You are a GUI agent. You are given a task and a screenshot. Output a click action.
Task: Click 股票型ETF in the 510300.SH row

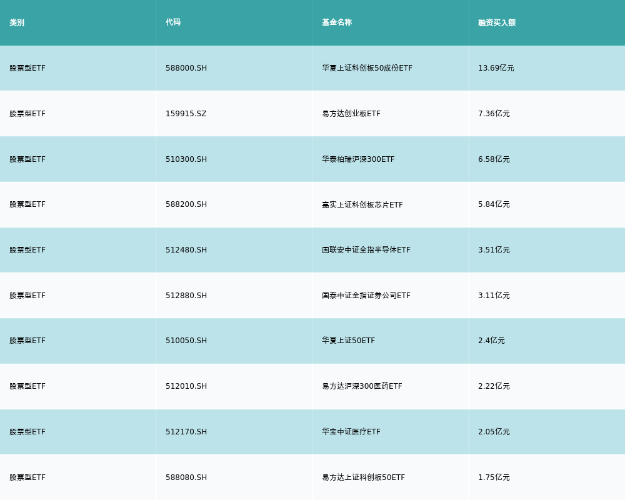coord(27,159)
